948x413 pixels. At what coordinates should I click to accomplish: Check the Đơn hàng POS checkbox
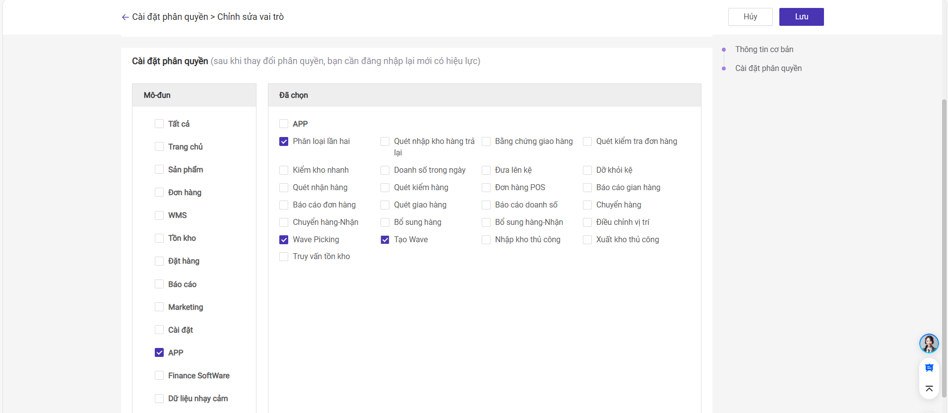click(x=486, y=188)
